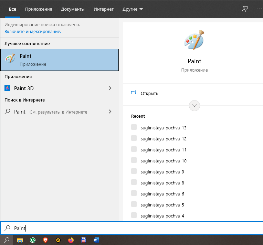This screenshot has width=263, height=245.
Task: Switch to the Интернет tab
Action: click(x=104, y=9)
